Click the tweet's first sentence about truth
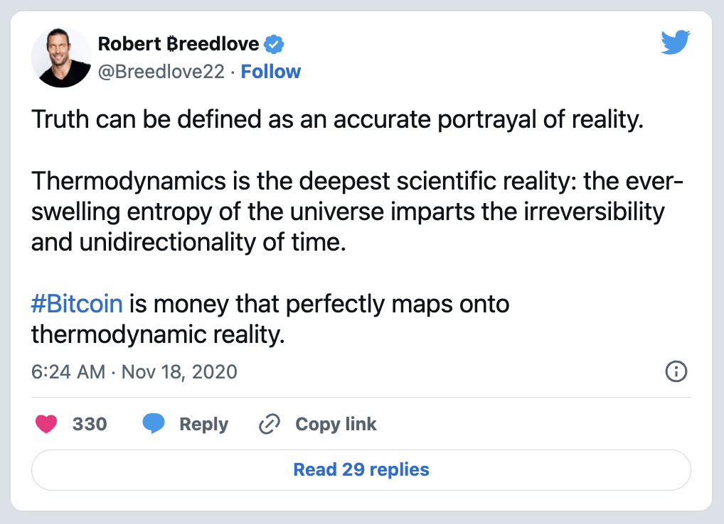Viewport: 724px width, 524px height. tap(337, 119)
